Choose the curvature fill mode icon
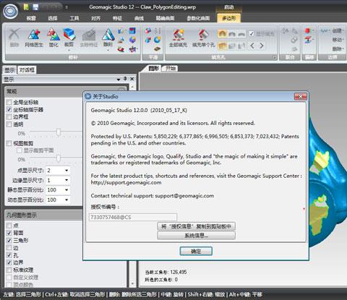This screenshot has width=347, height=300. 222,34
